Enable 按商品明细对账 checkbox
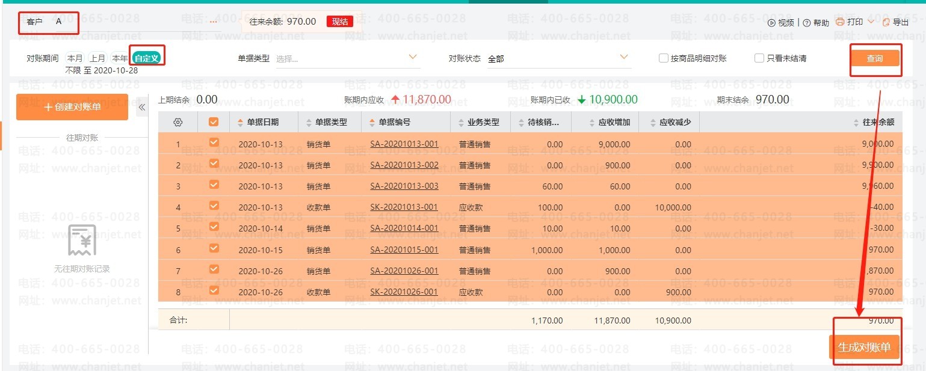This screenshot has width=926, height=371. (664, 58)
